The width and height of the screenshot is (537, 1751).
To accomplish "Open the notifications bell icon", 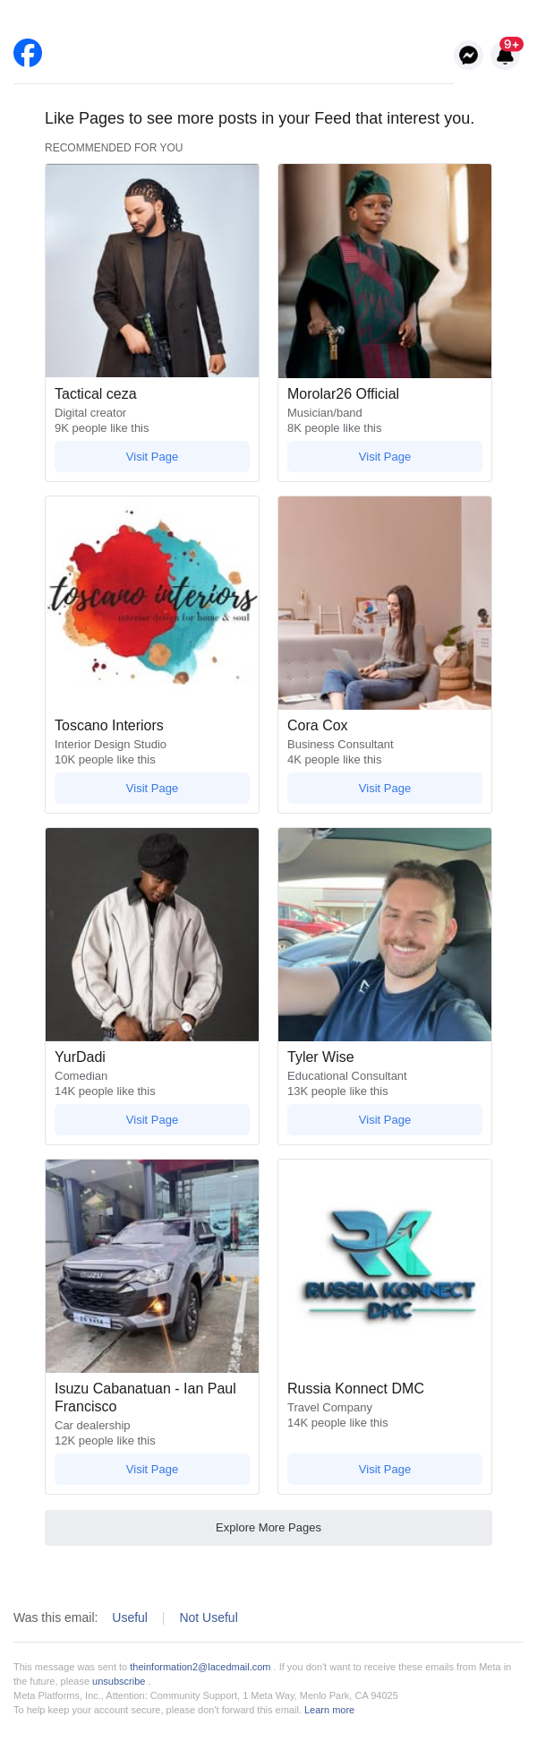I will [x=506, y=56].
